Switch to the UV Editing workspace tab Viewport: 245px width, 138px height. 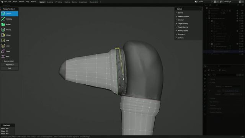tap(59, 2)
